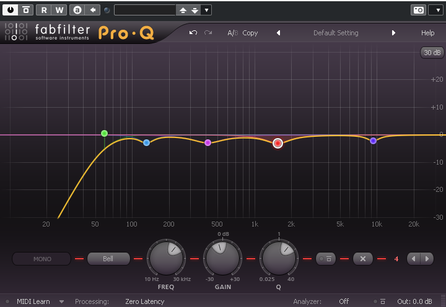Enable Read automation R button
This screenshot has height=307, width=446.
44,11
